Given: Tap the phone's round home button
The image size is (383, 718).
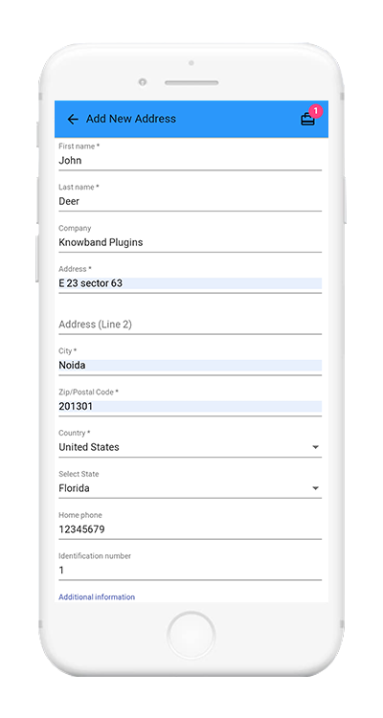Looking at the screenshot, I should pyautogui.click(x=191, y=636).
